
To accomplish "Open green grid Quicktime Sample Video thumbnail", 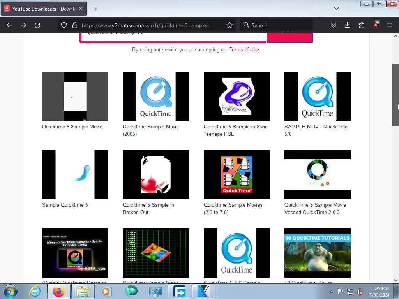I will point(156,253).
